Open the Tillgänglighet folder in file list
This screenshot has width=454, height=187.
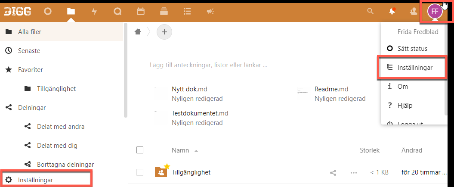[x=191, y=172]
